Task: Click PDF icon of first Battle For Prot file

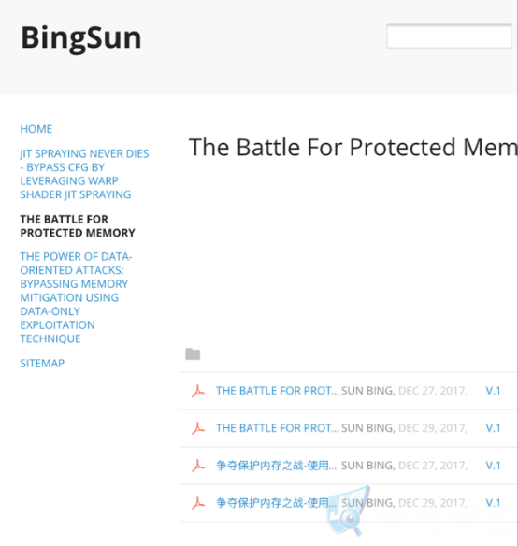Action: pos(198,391)
